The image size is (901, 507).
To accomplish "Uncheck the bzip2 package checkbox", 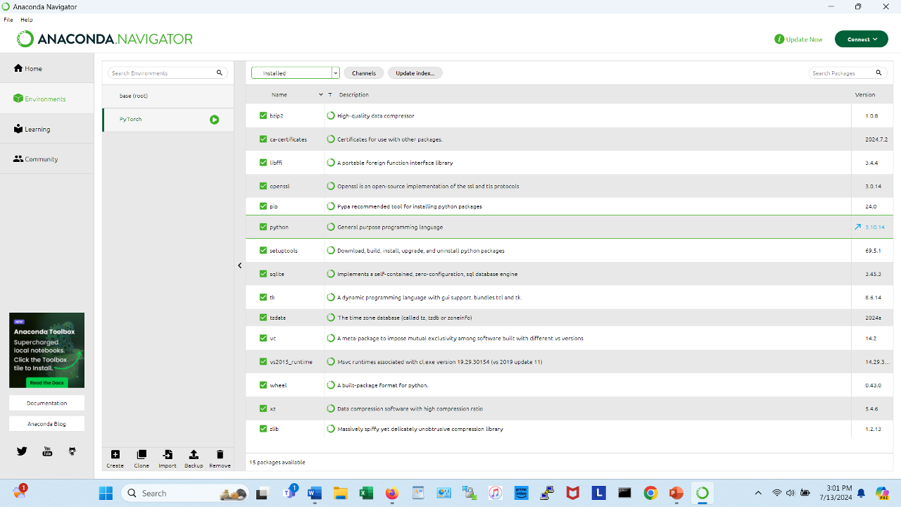I will coord(263,115).
